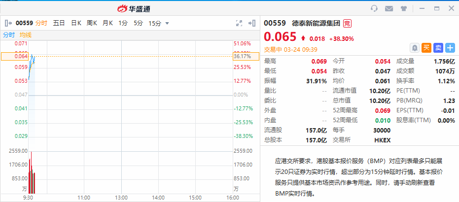Viewport: 459px width, 202px height.
Task: Switch to 分时 intraday tab
Action: tap(41, 23)
